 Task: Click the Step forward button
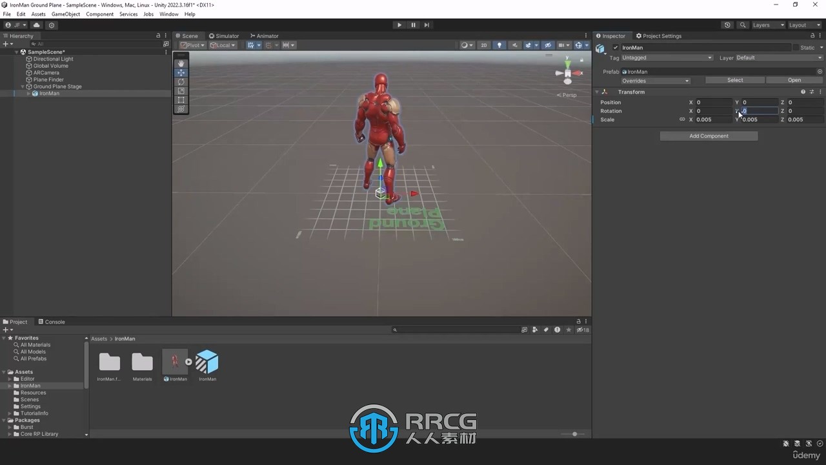427,25
